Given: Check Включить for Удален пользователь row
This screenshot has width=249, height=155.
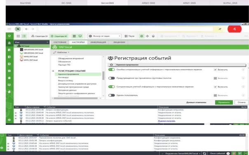Looking at the screenshot, I should (x=215, y=95).
